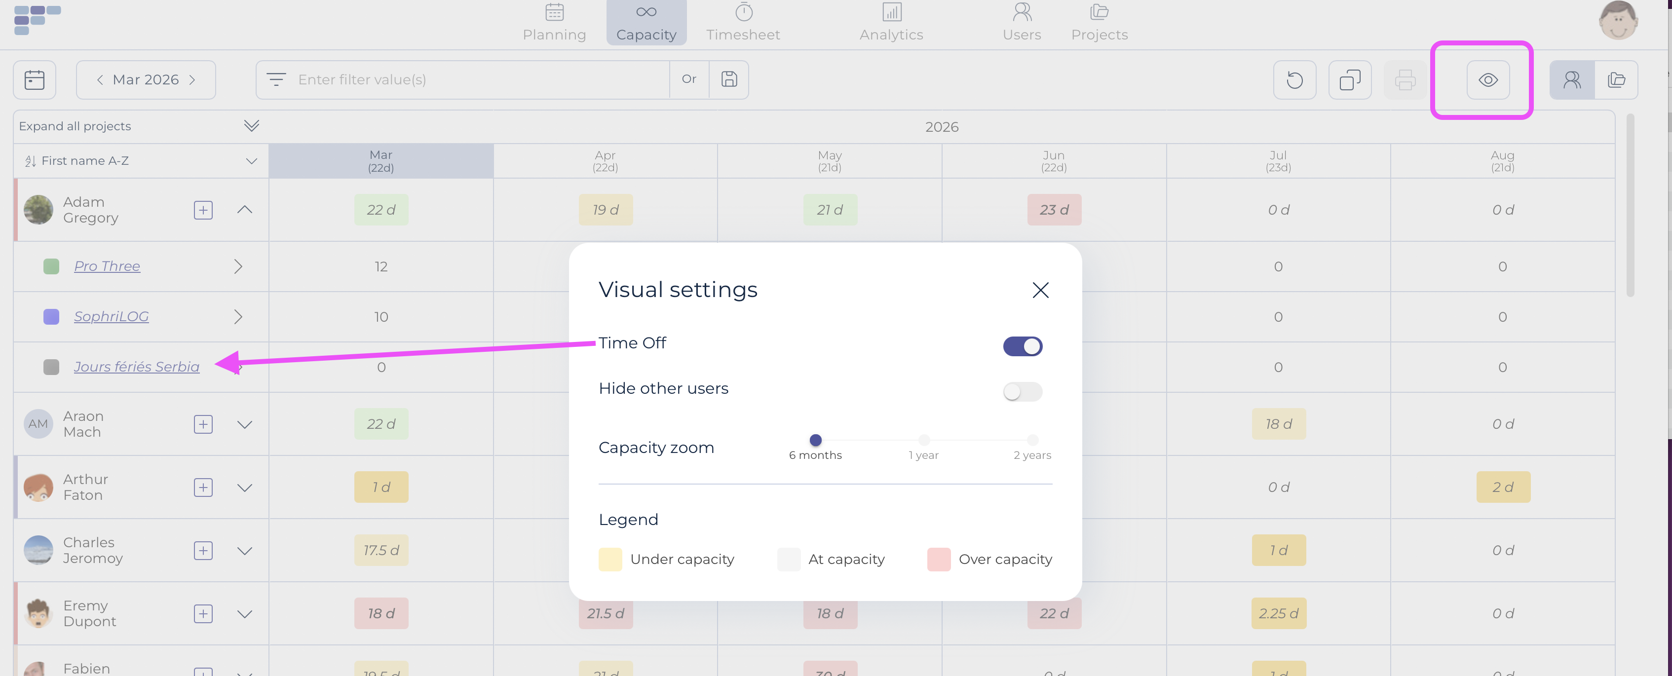Save the current filter with disk icon
Image resolution: width=1672 pixels, height=676 pixels.
(x=729, y=80)
